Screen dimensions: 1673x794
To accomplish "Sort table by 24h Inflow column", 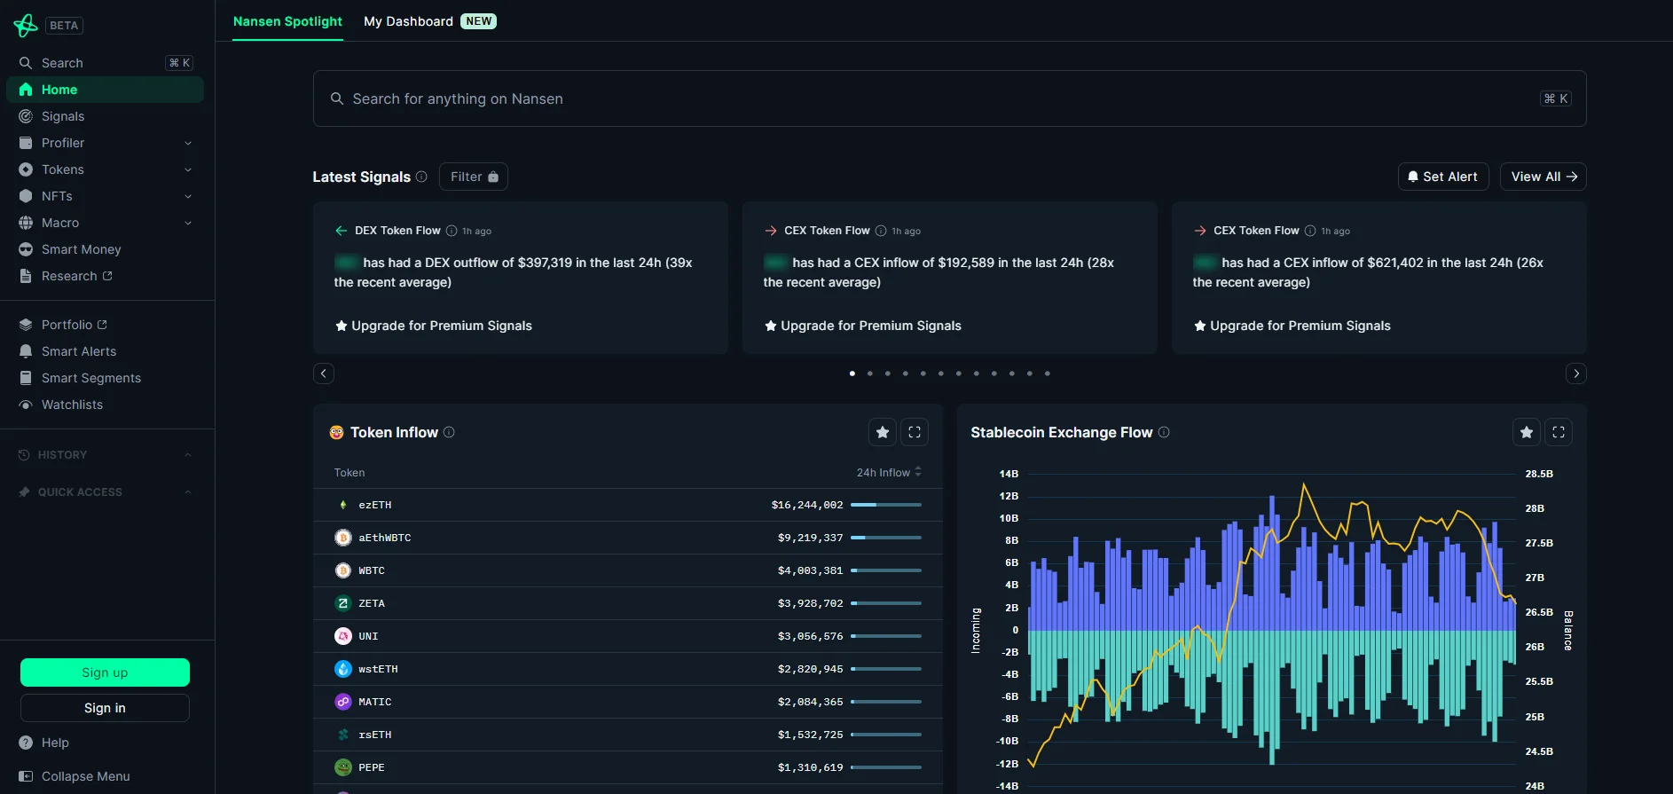I will [x=889, y=473].
